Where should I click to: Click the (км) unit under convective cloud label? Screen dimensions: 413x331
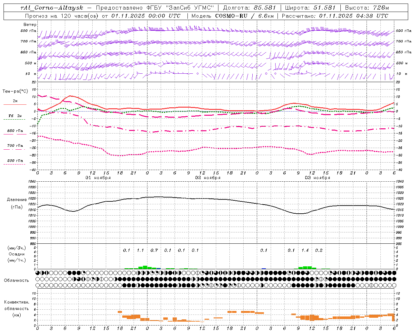pos(16,315)
